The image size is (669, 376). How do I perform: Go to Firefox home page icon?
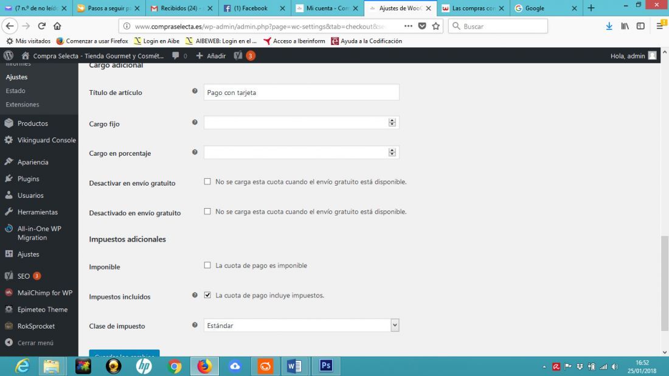click(57, 26)
